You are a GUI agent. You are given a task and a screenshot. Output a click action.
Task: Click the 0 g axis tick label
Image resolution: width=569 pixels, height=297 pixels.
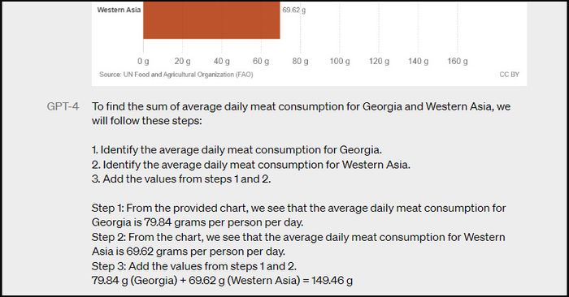click(143, 61)
